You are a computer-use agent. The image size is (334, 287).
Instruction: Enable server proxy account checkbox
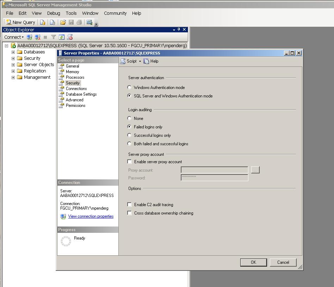(x=129, y=161)
